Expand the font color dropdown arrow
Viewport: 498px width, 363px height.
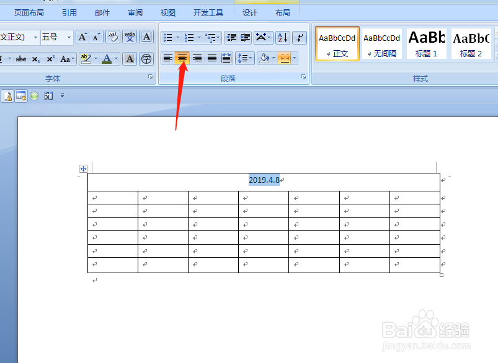tap(116, 59)
